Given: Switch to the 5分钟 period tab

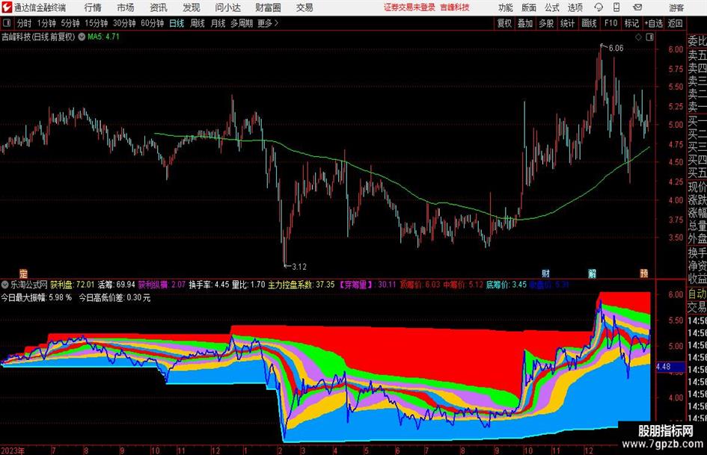Looking at the screenshot, I should (x=70, y=23).
